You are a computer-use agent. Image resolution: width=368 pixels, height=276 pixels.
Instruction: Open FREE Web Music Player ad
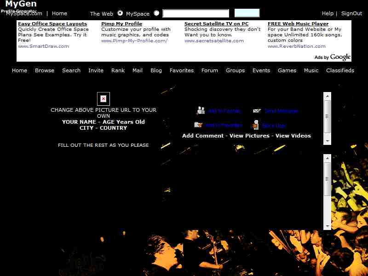[298, 24]
